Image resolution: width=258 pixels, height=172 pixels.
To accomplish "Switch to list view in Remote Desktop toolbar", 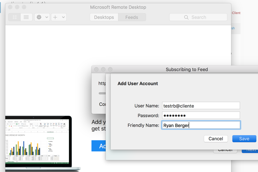I will coord(26,17).
